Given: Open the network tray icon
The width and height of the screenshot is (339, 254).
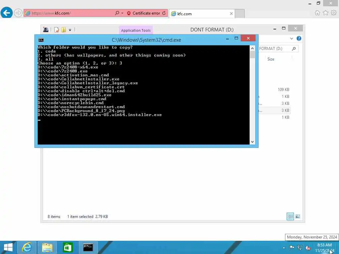Looking at the screenshot, I should [300, 247].
